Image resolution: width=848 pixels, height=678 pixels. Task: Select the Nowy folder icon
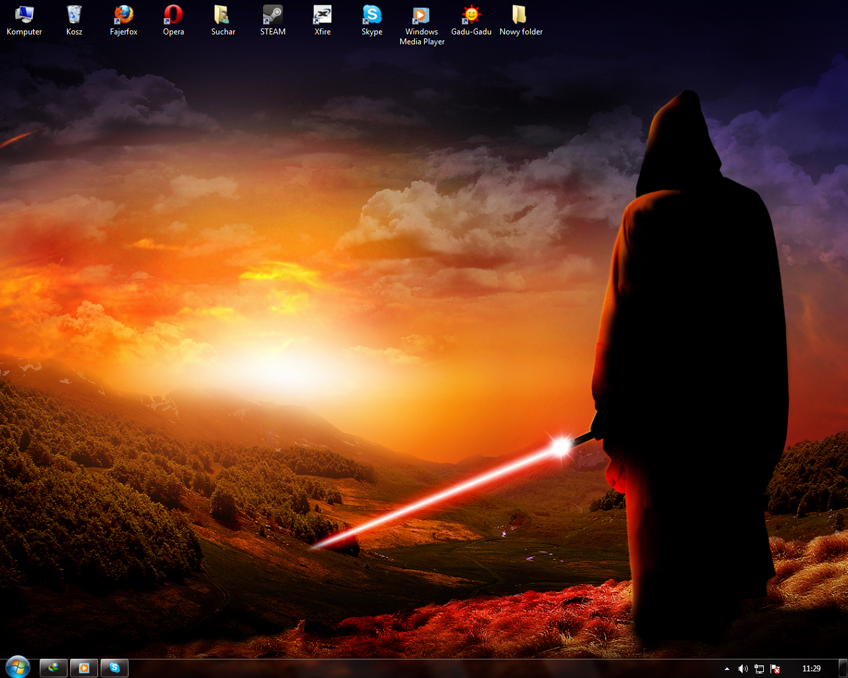(521, 20)
